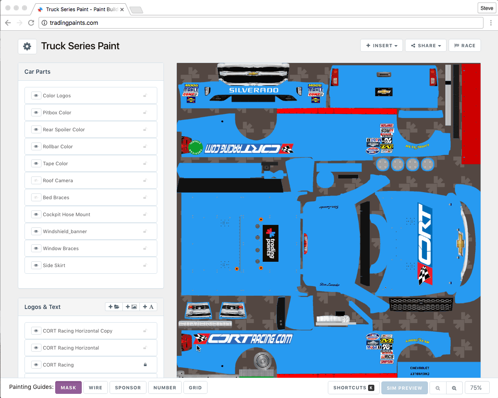The image size is (498, 398).
Task: Open Chrome's three-dot menu
Action: click(491, 23)
